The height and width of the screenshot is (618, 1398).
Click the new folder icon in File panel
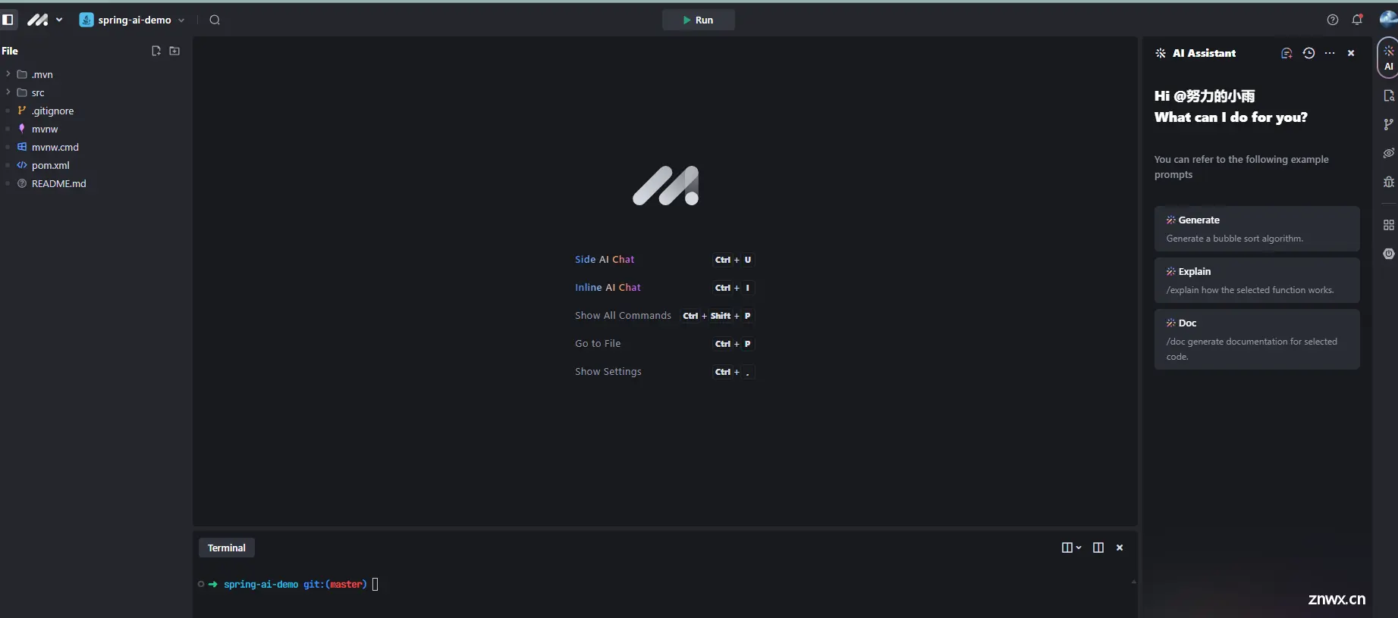[x=174, y=51]
